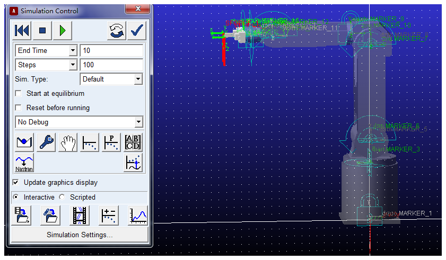Enable Start at equilibrium checkbox
The height and width of the screenshot is (260, 446).
pos(19,94)
